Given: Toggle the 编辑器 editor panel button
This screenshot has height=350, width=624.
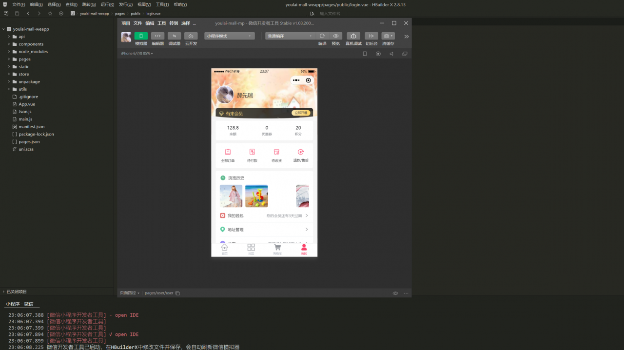Looking at the screenshot, I should pos(157,36).
